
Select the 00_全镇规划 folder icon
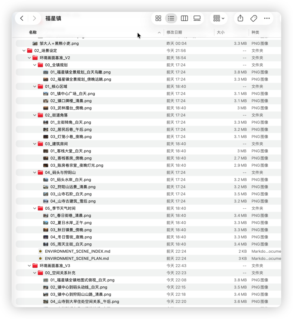40,65
